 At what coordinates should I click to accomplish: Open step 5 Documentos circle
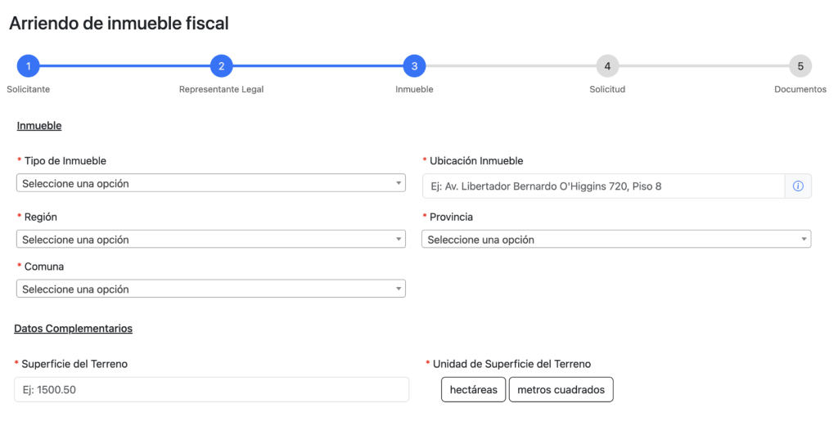pos(800,66)
